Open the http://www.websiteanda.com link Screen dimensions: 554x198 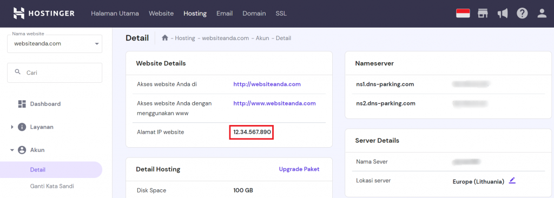274,103
